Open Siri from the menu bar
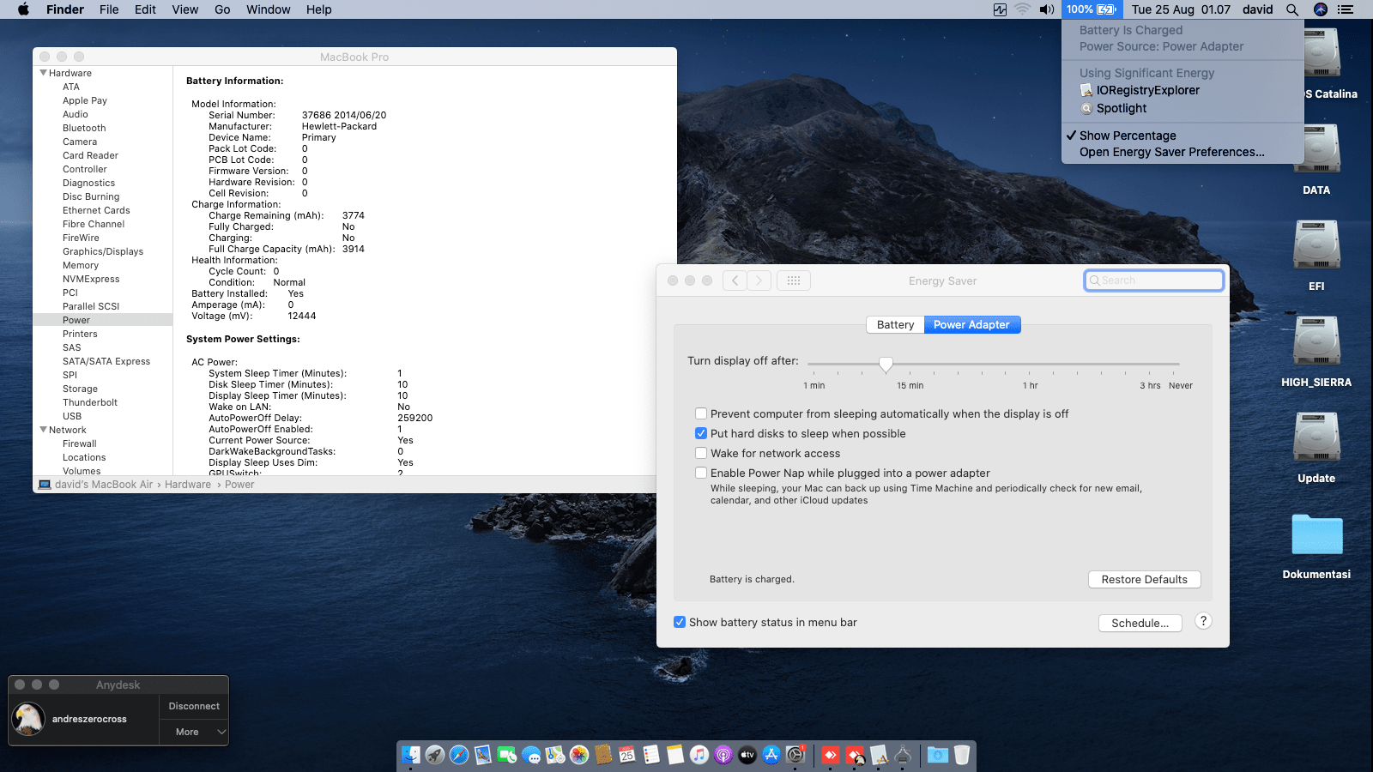 pos(1321,9)
